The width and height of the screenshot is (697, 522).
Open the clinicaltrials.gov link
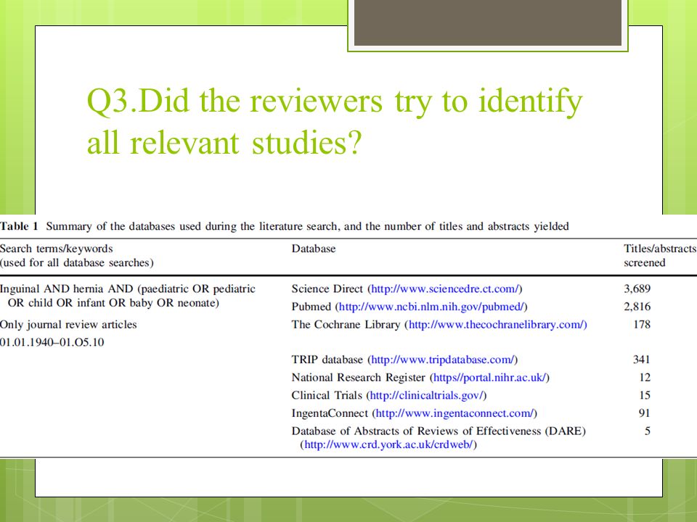tap(426, 395)
